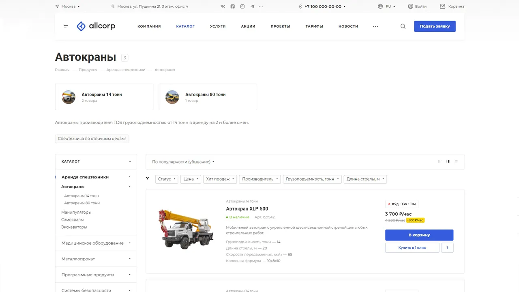Image resolution: width=519 pixels, height=292 pixels.
Task: Open the Производитель filter dropdown
Action: coord(260,179)
